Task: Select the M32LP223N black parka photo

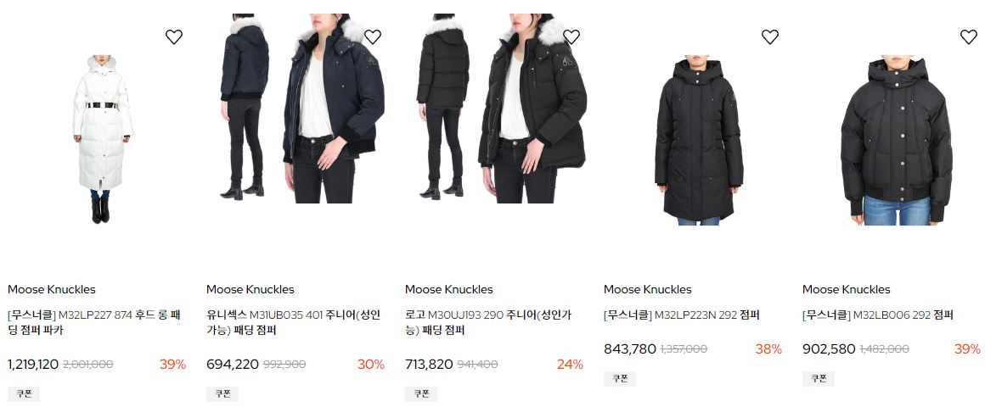Action: (x=699, y=142)
